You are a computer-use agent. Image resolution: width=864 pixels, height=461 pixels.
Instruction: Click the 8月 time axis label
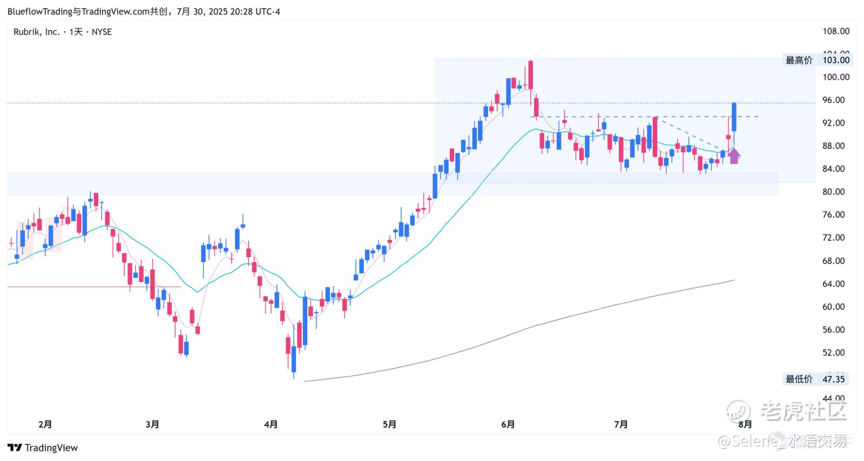click(x=745, y=424)
